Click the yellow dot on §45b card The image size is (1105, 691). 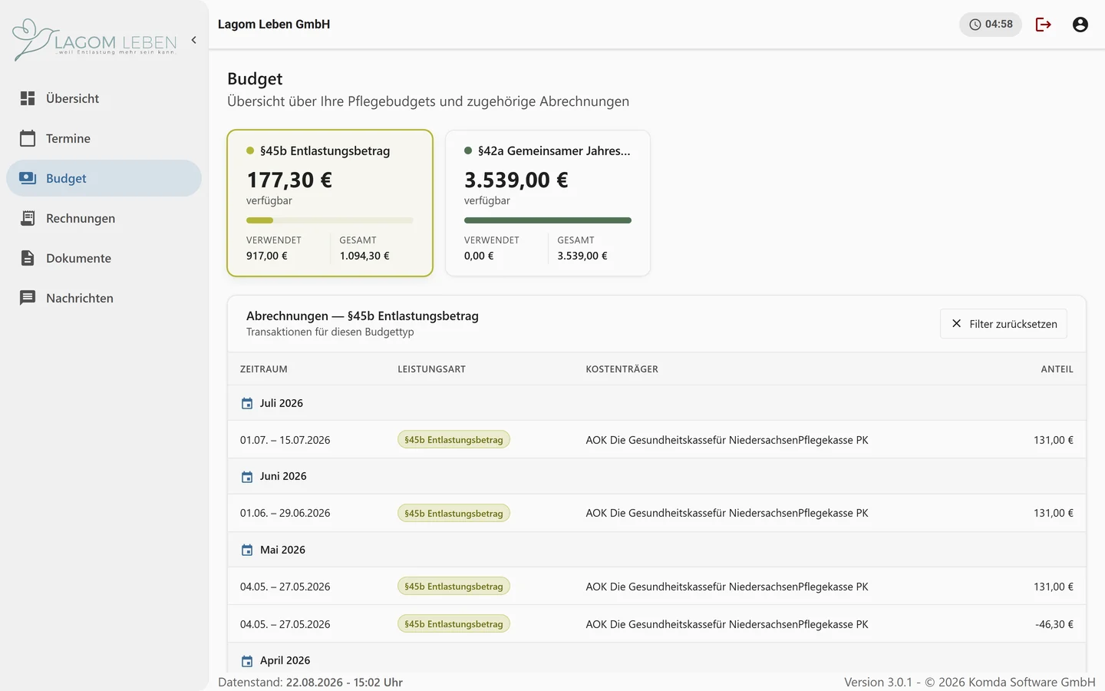[250, 150]
